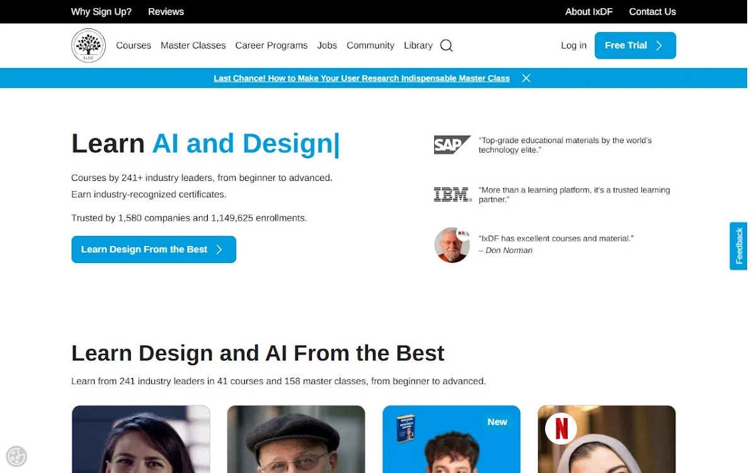
Task: Click Learn Design From the Best button
Action: (154, 249)
